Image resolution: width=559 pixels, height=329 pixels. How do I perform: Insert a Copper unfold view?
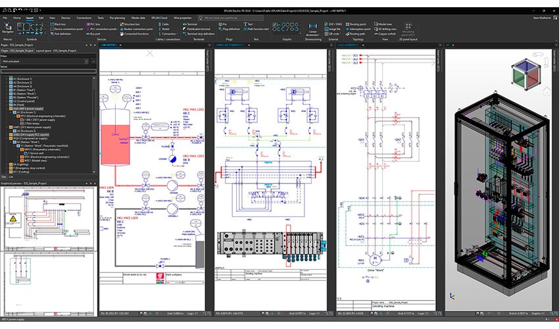tap(385, 34)
